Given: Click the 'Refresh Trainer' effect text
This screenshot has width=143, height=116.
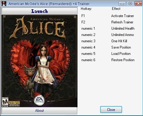Looking at the screenshot, I should tap(122, 22).
